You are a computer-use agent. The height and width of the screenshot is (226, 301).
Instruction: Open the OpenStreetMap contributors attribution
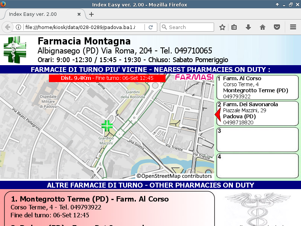[x=174, y=176]
